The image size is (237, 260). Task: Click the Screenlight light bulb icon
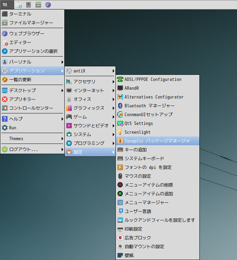pyautogui.click(x=120, y=132)
